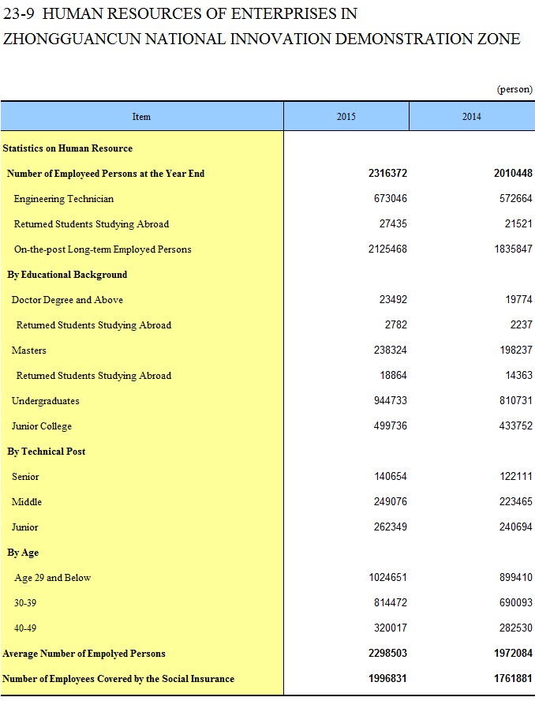
Task: Click the value 2782
Action: pyautogui.click(x=396, y=325)
